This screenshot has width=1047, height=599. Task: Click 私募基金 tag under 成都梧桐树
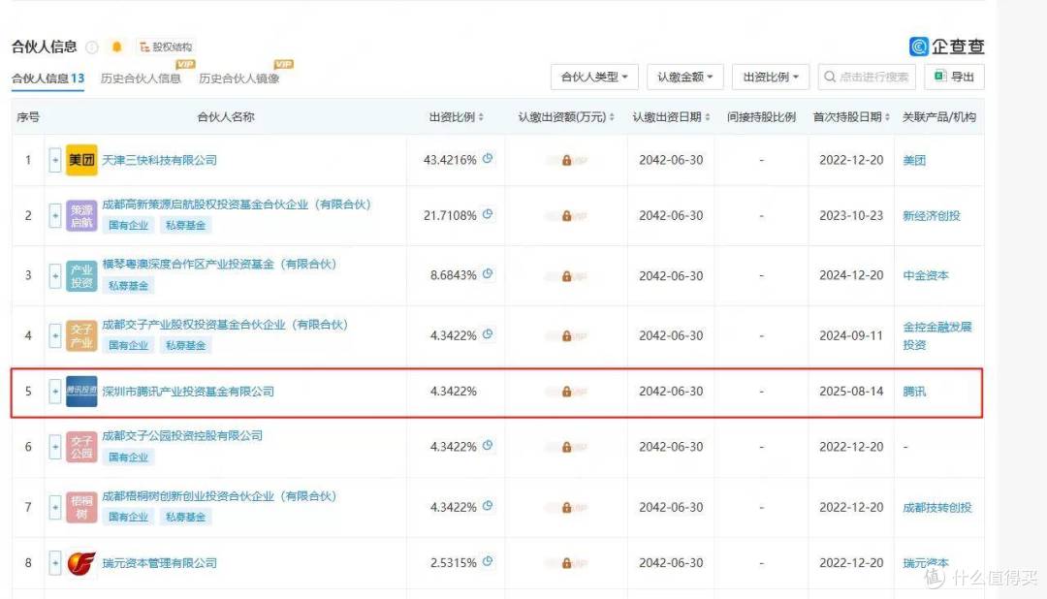[185, 517]
